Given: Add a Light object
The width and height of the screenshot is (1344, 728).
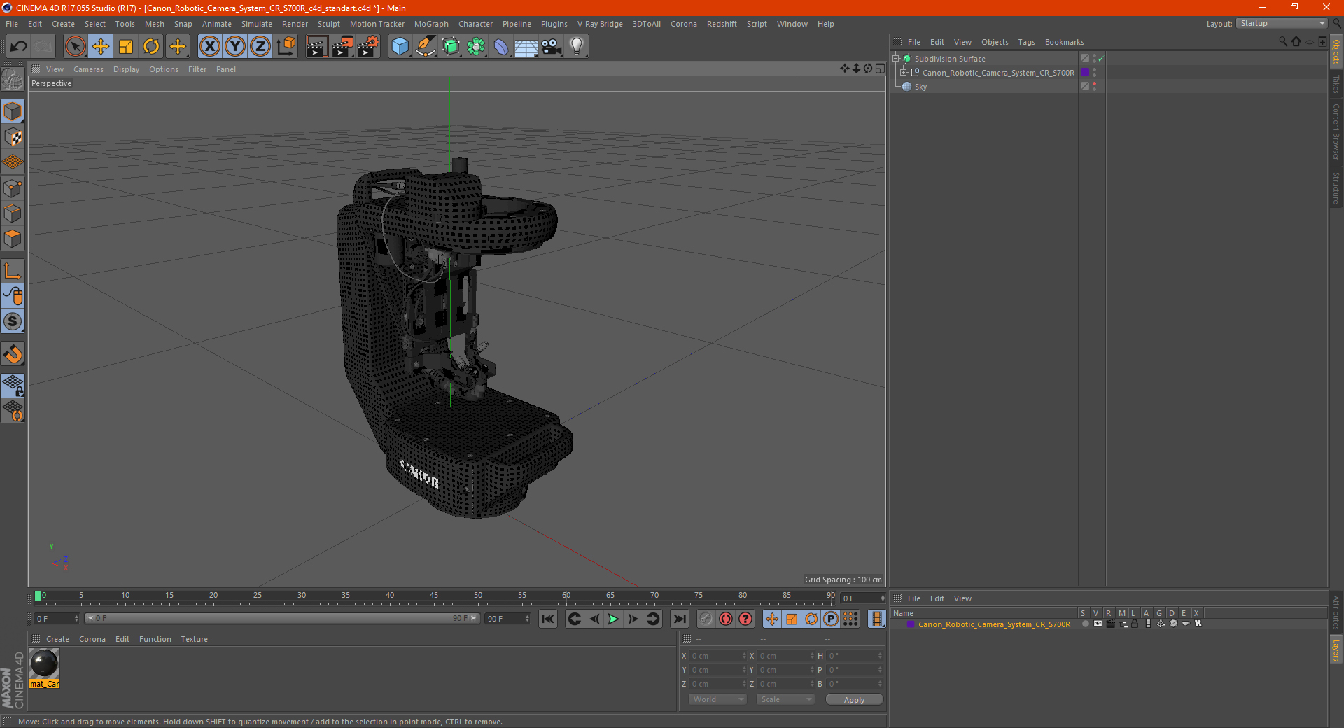Looking at the screenshot, I should pyautogui.click(x=577, y=47).
